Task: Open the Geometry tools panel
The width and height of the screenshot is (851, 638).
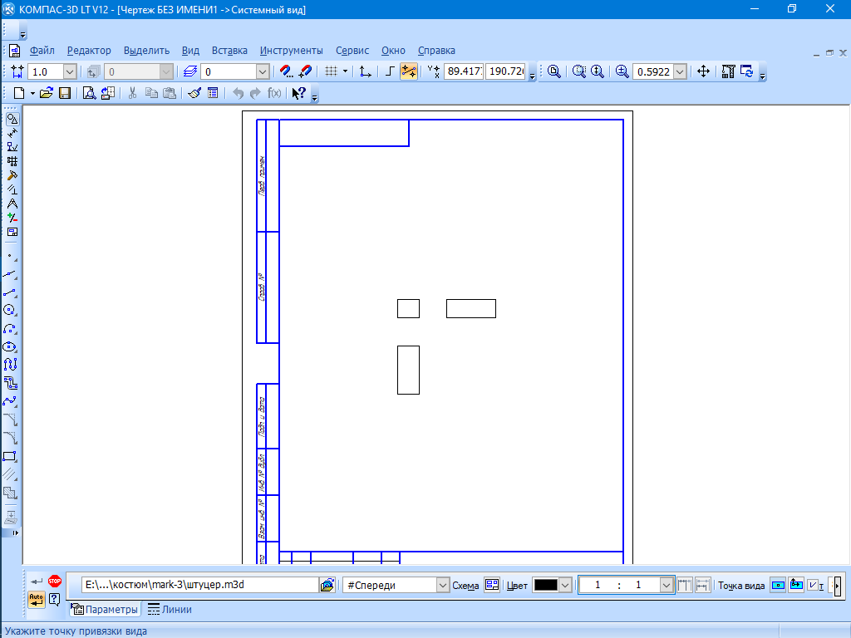Action: [x=12, y=119]
